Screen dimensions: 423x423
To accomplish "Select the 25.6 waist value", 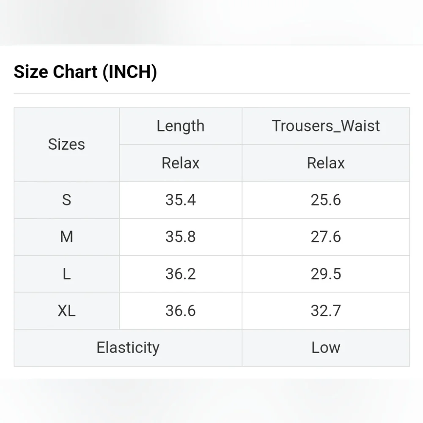I will [x=326, y=200].
